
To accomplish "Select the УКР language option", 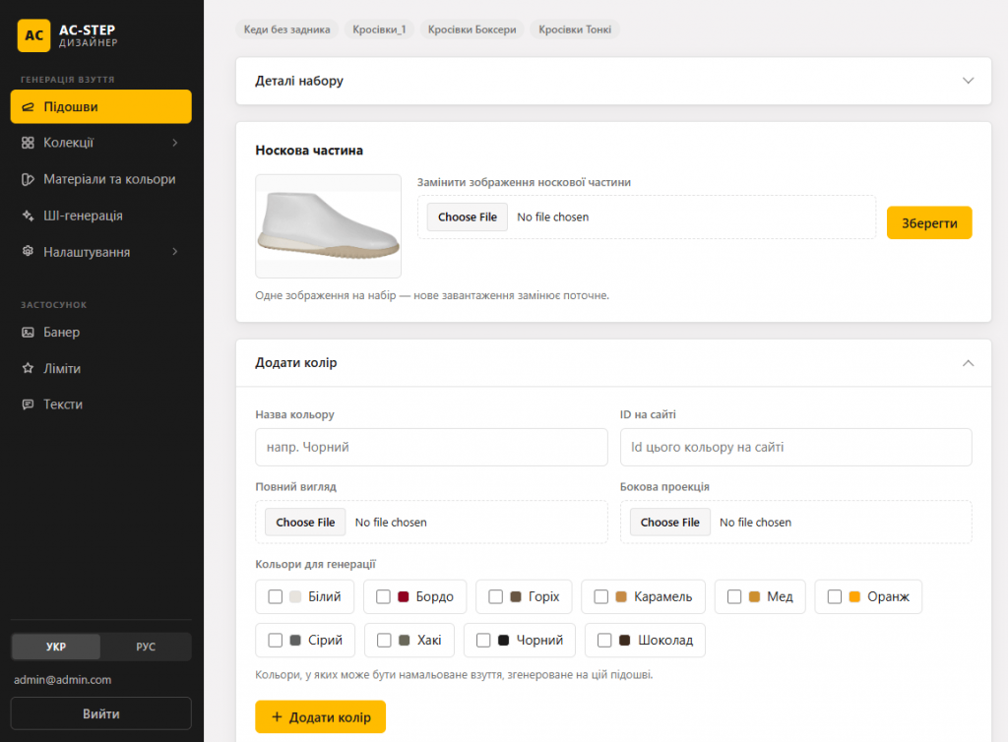I will pyautogui.click(x=56, y=647).
